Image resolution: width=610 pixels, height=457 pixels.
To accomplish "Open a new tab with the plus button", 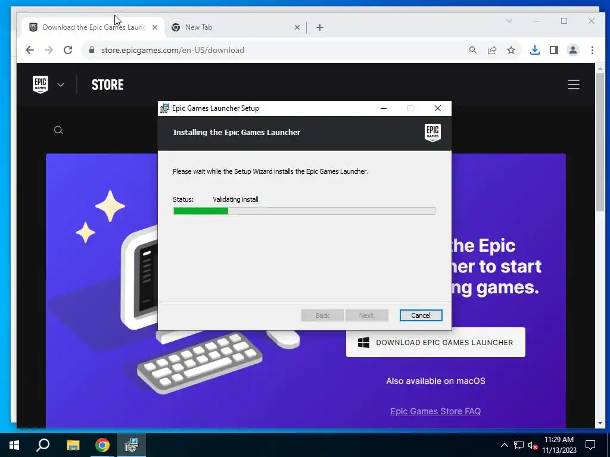I will (320, 27).
